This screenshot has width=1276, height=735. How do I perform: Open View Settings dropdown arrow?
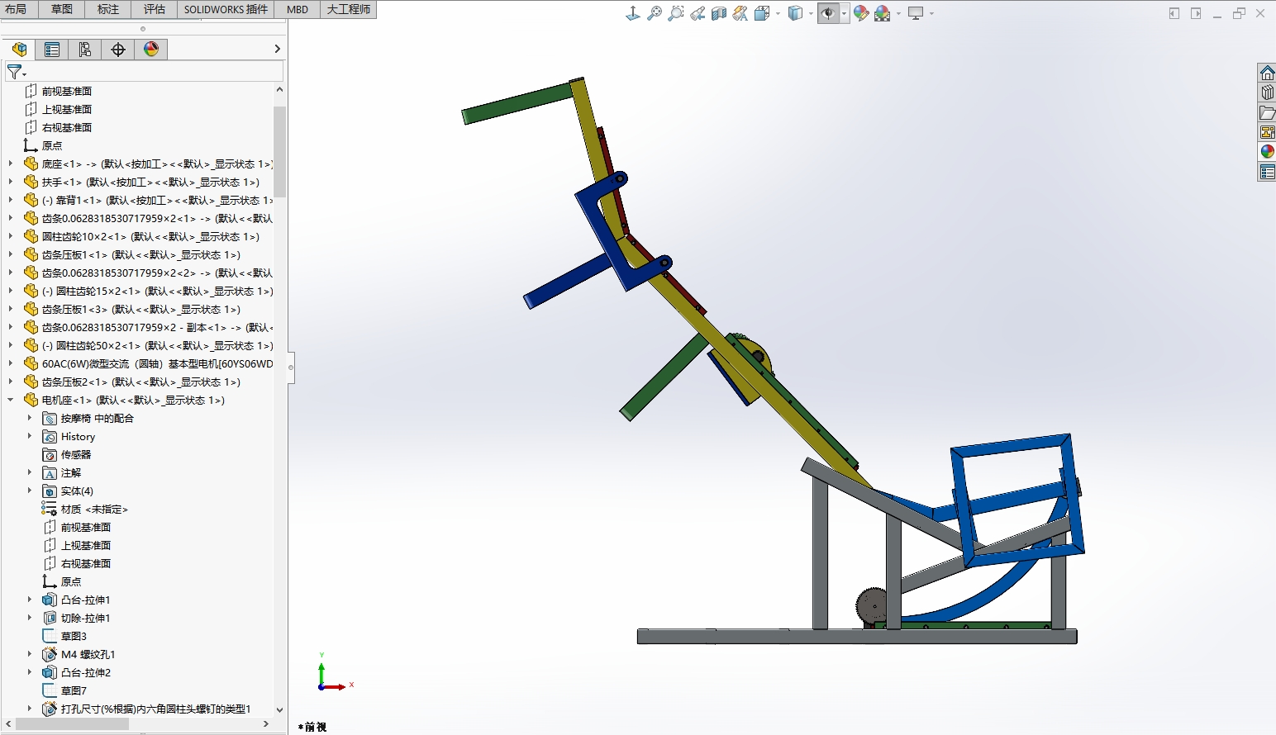tap(931, 13)
